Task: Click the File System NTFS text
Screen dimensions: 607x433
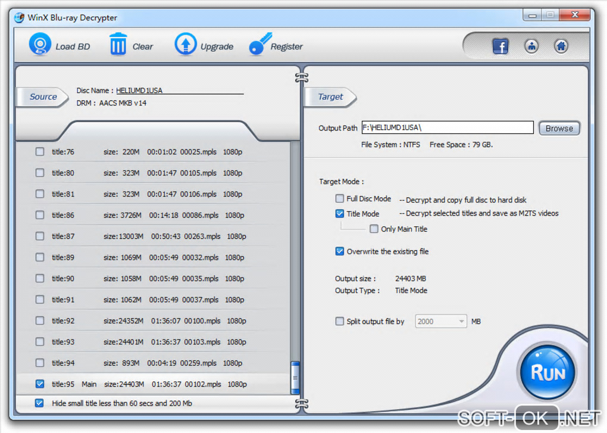Action: pos(390,145)
